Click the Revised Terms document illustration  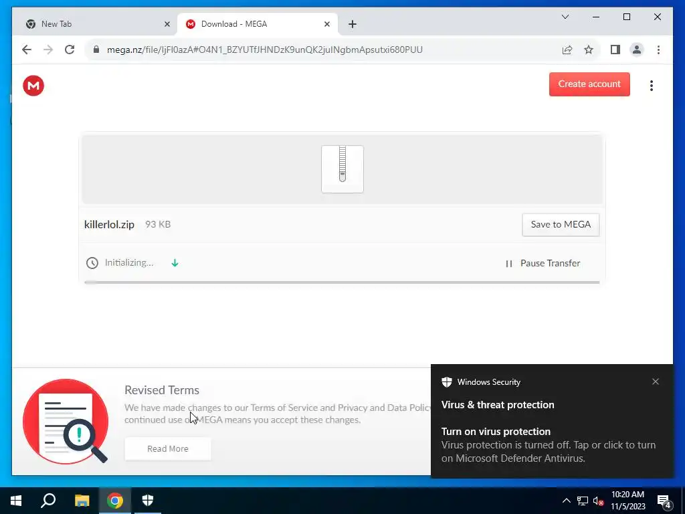click(x=66, y=422)
